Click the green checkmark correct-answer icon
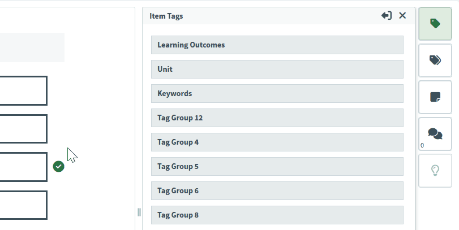This screenshot has height=230, width=459. pyautogui.click(x=58, y=166)
